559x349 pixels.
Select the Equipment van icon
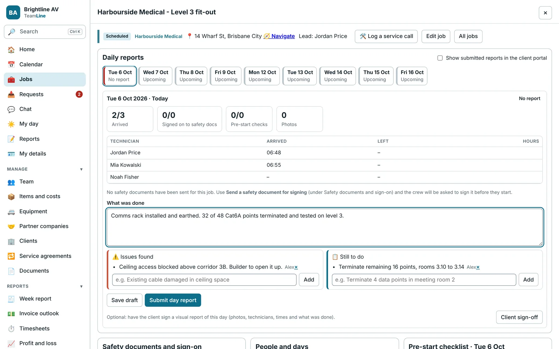click(11, 211)
